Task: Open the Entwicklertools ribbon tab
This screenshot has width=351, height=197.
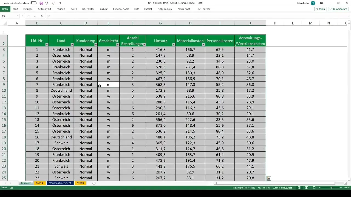Action: 121,9
